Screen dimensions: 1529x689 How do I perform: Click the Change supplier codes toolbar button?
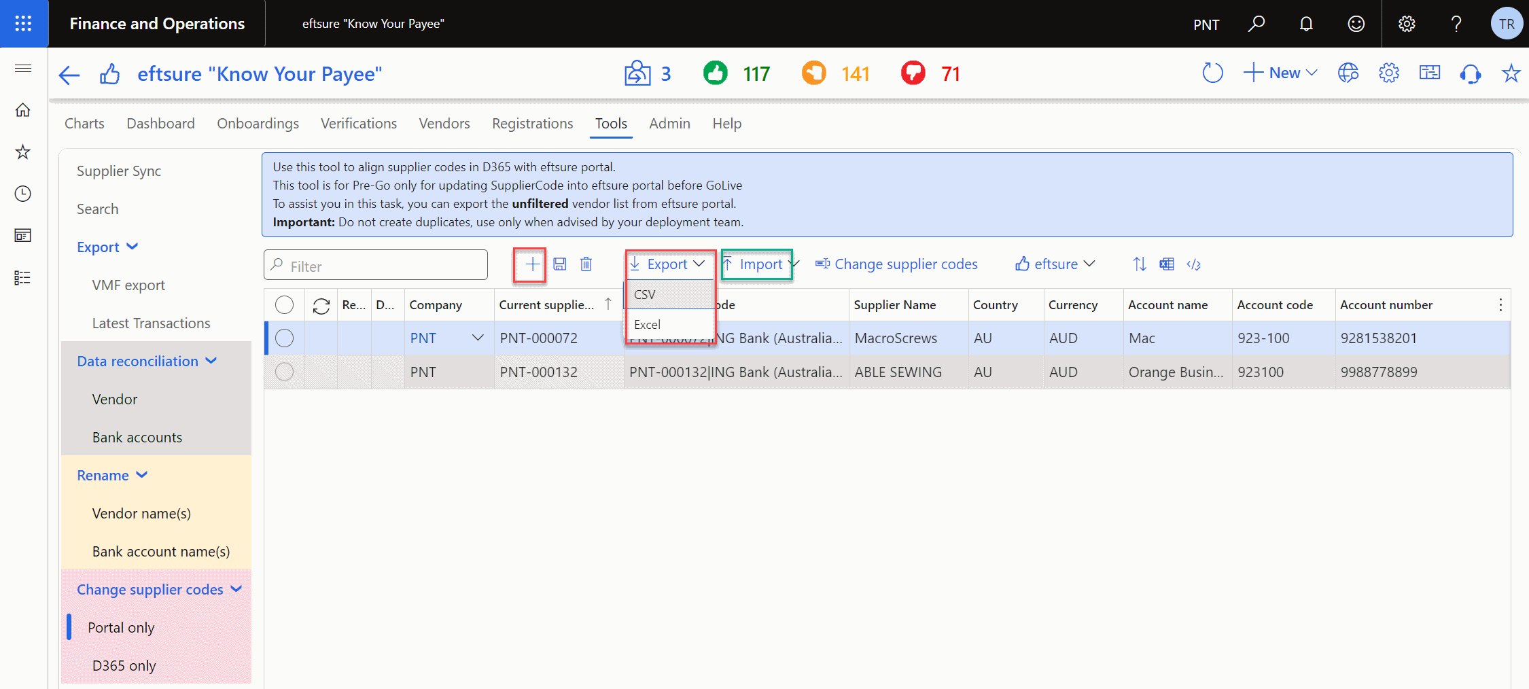pyautogui.click(x=896, y=264)
